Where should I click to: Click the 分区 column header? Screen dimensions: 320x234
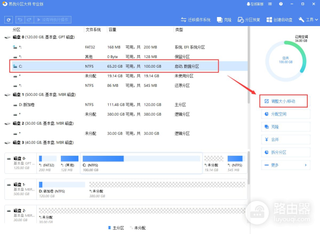click(x=17, y=30)
